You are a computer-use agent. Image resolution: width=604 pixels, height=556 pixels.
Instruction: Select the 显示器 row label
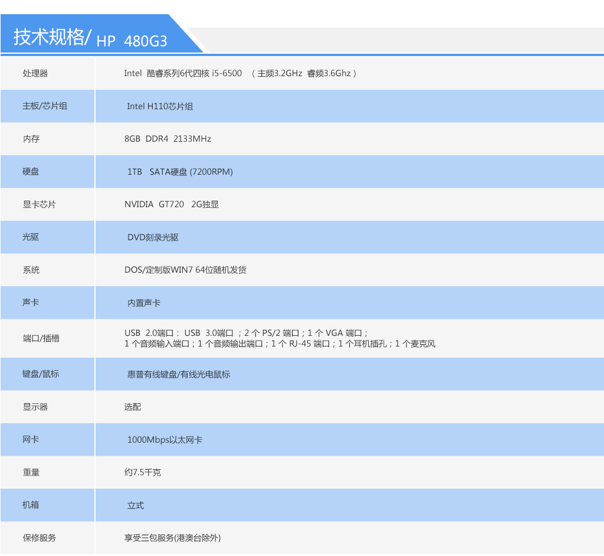(35, 407)
